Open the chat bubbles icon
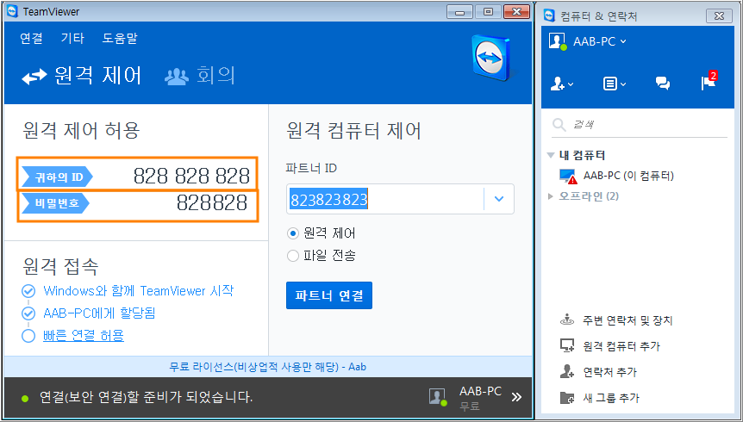This screenshot has height=422, width=743. [663, 84]
